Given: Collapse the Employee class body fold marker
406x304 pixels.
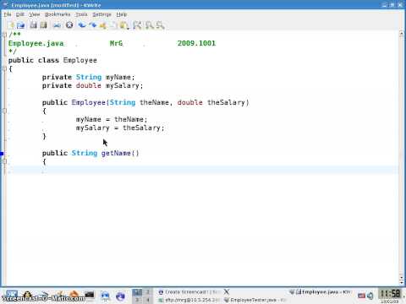Looking at the screenshot, I should (x=4, y=68).
